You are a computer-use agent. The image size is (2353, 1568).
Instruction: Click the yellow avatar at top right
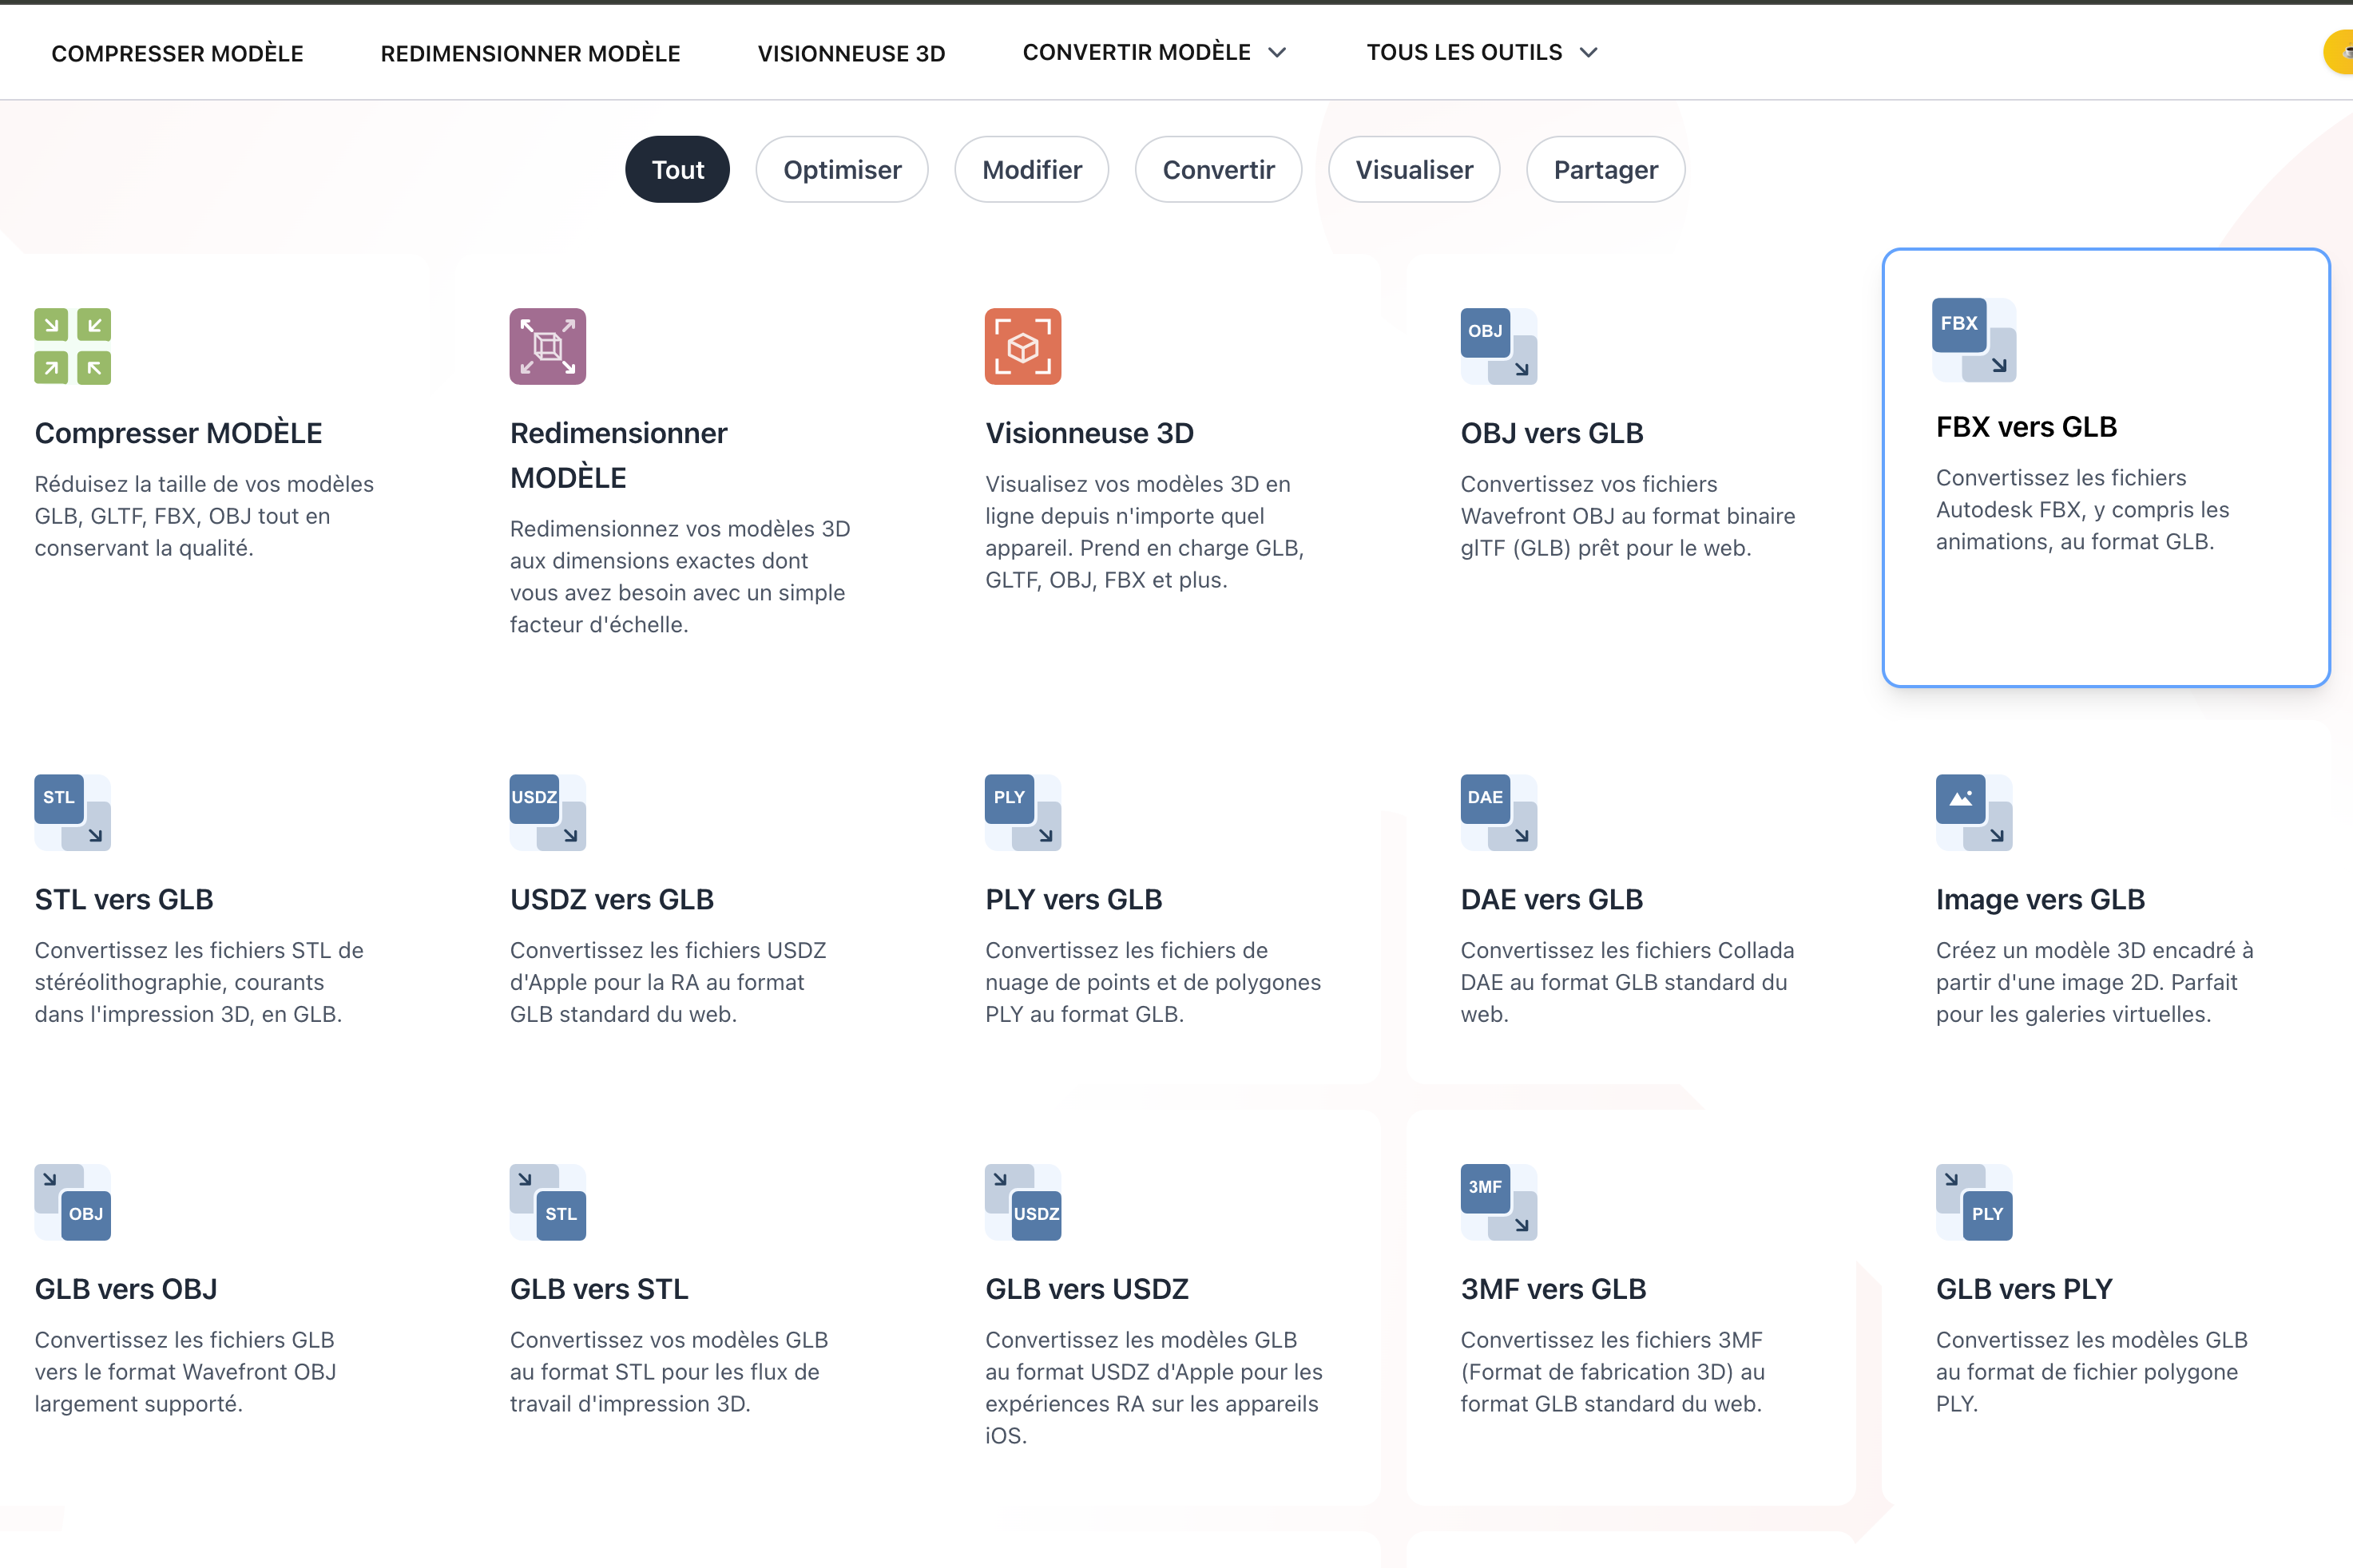point(2340,52)
